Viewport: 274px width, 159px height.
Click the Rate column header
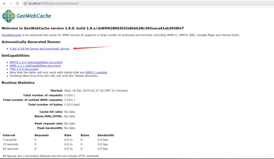68,135
